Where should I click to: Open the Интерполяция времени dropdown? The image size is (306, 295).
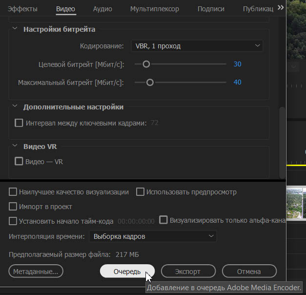tap(152, 236)
